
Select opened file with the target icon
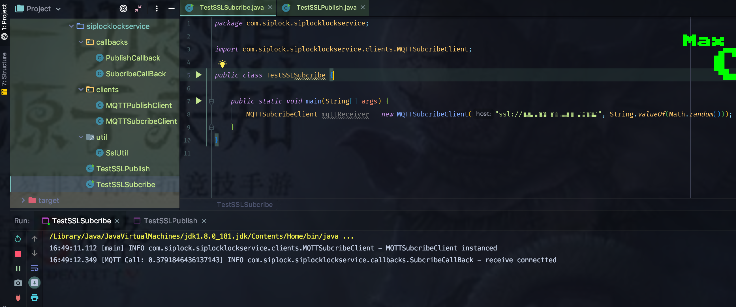point(123,8)
